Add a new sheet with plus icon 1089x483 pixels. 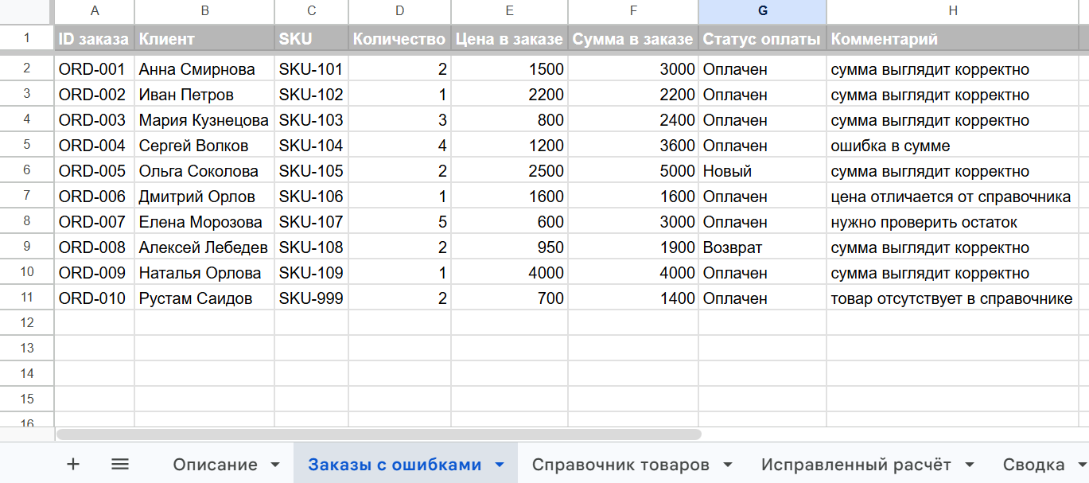pos(73,465)
